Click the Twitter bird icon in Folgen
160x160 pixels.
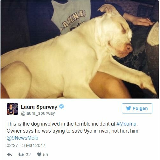point(129,108)
